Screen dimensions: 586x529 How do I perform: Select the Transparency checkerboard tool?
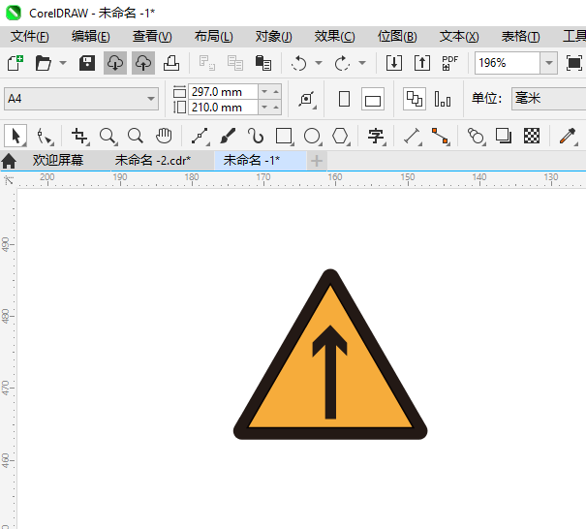point(532,136)
